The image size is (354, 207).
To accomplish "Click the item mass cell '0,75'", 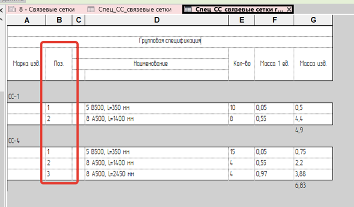I will pos(313,152).
